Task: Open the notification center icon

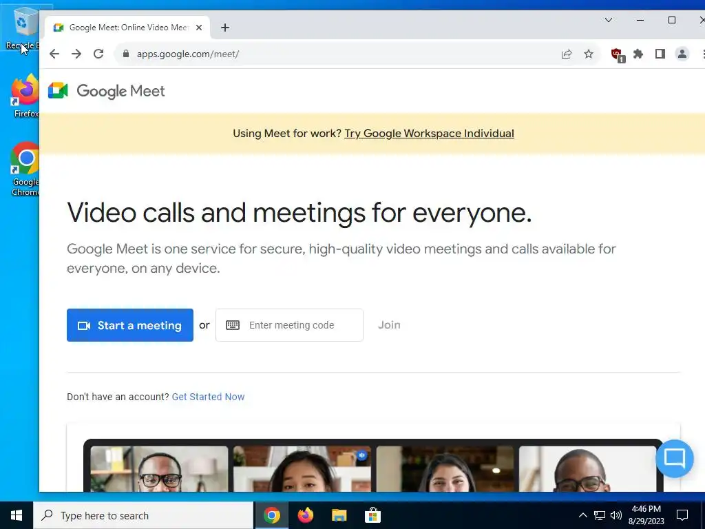Action: coord(682,515)
